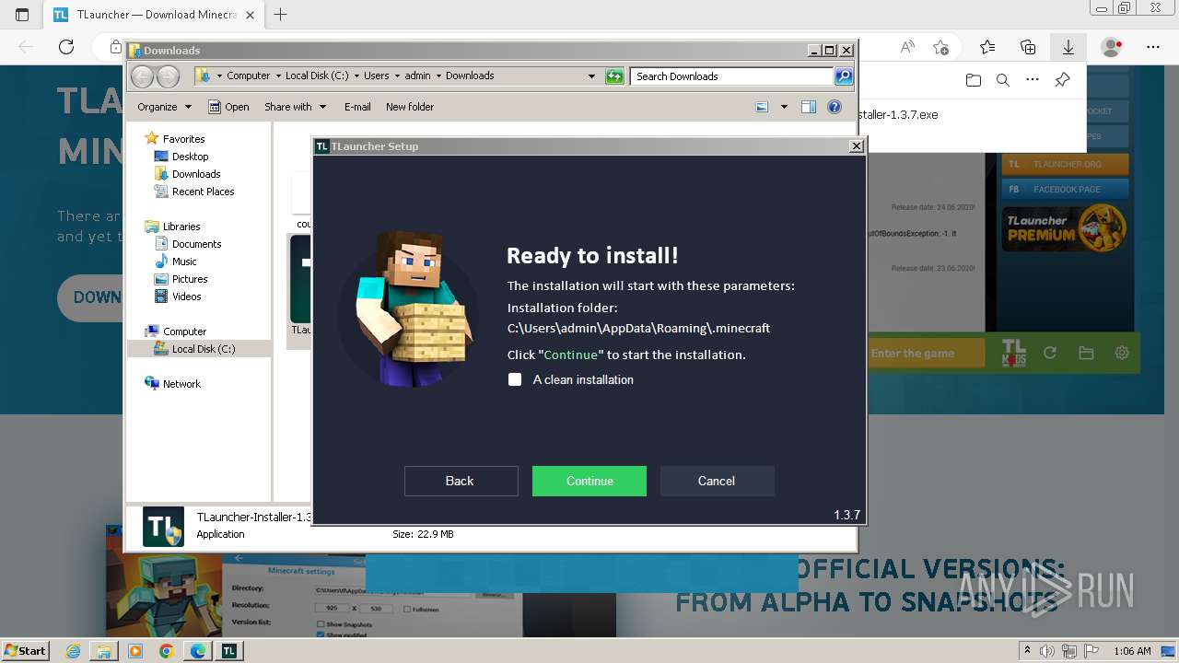Screen dimensions: 1179x663
Task: Select Local Disk (C:) in tree
Action: tap(203, 349)
